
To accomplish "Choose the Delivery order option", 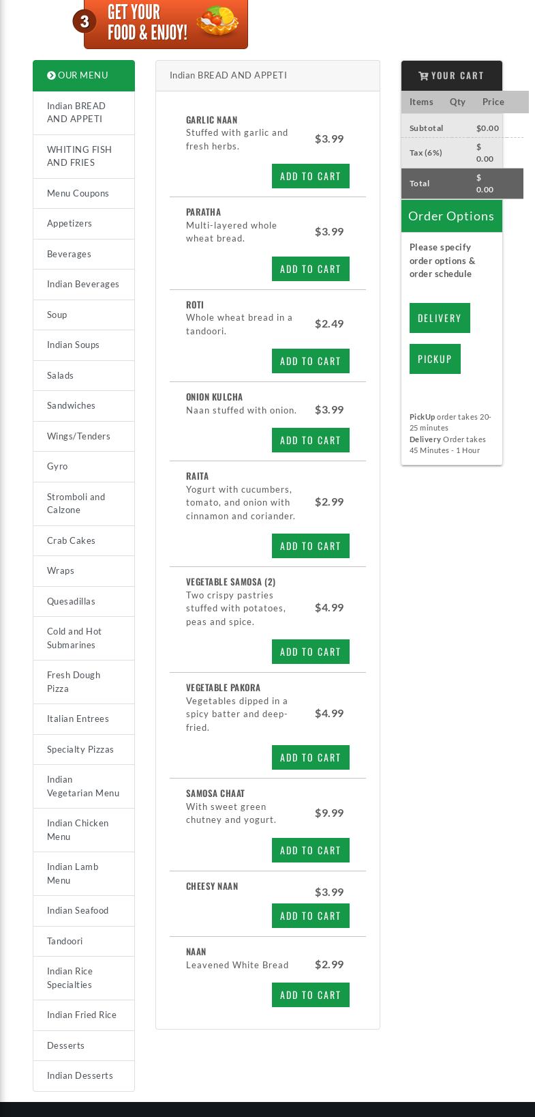I will 440,318.
